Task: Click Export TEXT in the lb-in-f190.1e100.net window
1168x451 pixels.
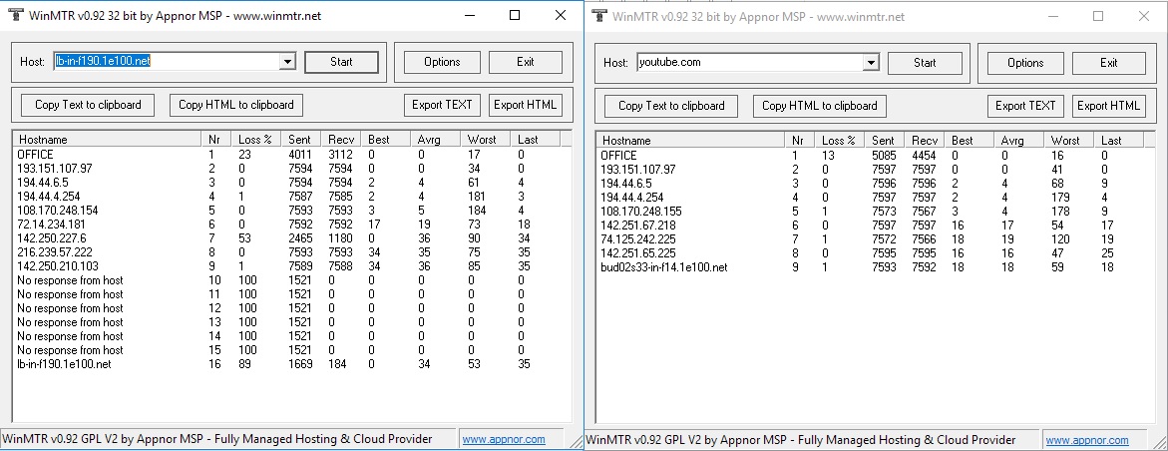Action: (x=443, y=105)
